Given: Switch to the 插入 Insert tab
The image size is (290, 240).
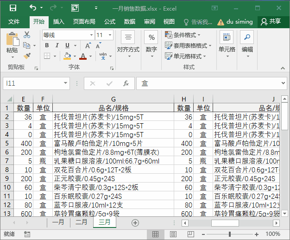Looking at the screenshot, I should click(x=59, y=22).
